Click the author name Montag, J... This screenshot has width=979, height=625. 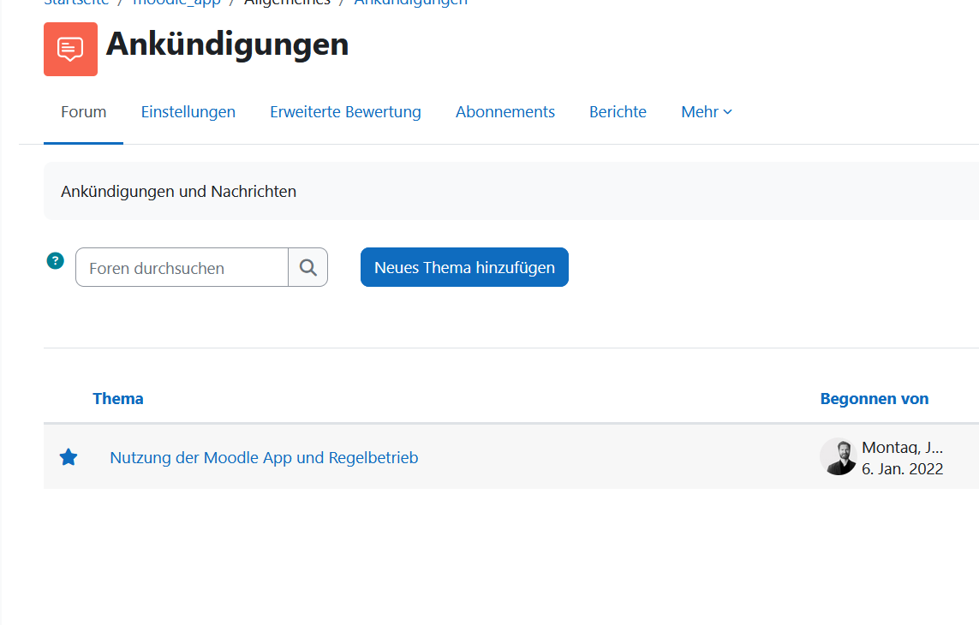901,448
